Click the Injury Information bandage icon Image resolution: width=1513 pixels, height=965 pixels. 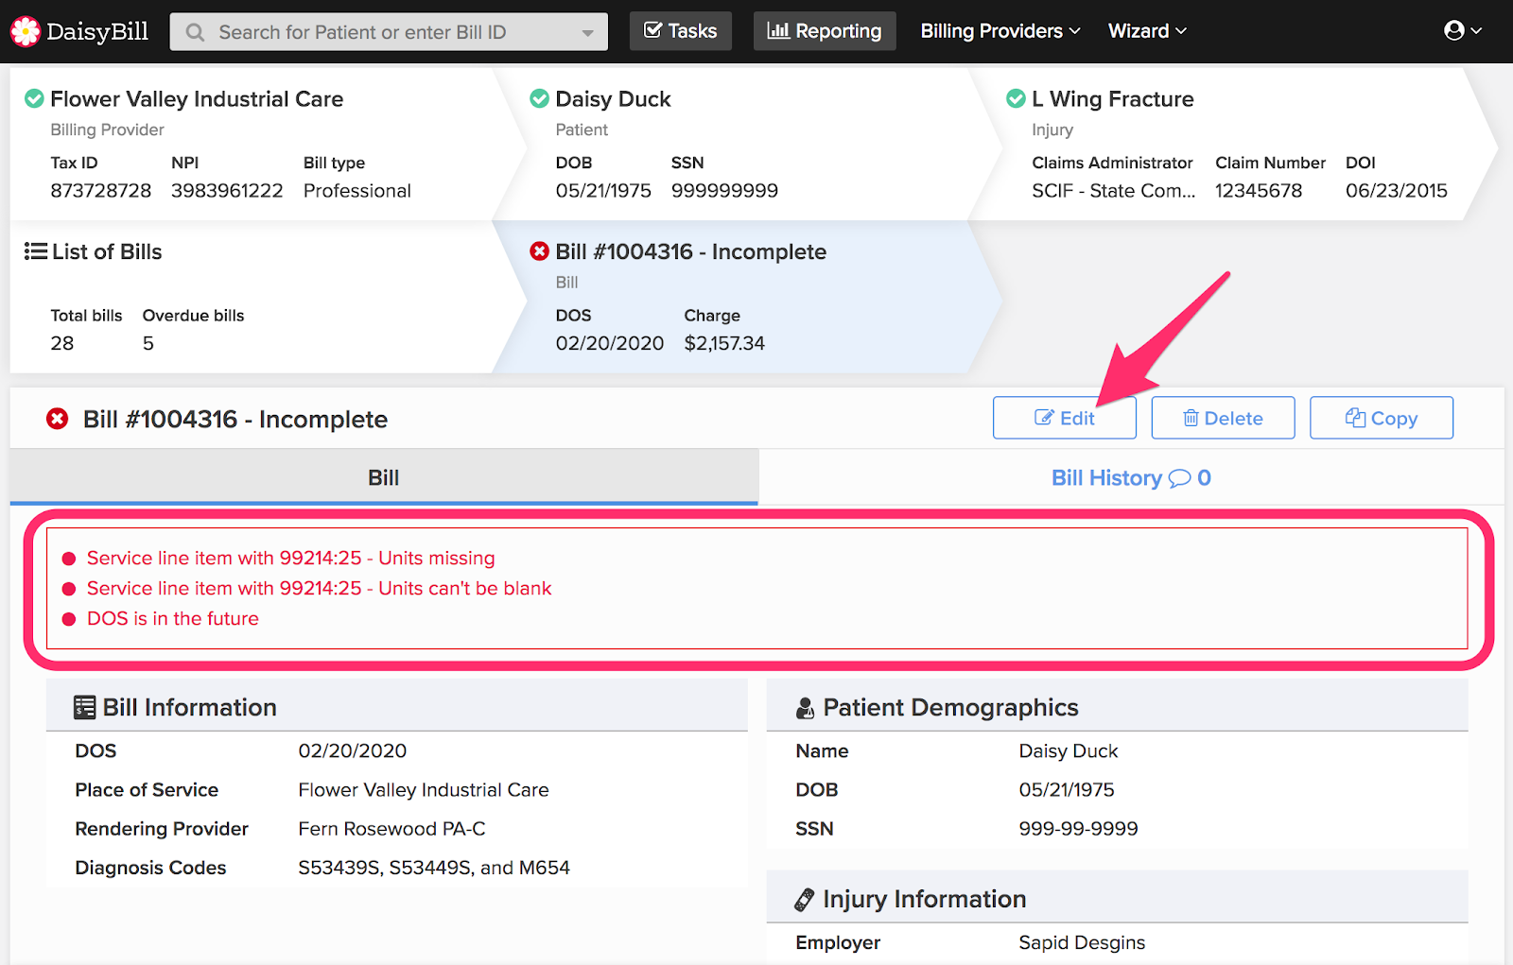(805, 900)
